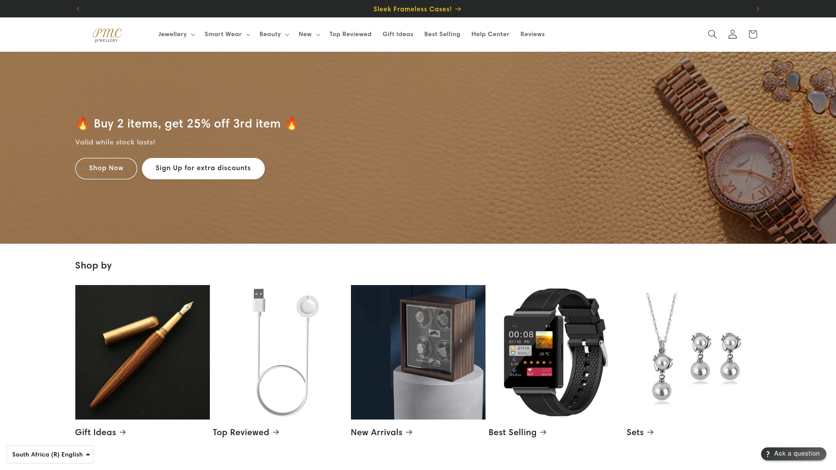Open the search magnifier icon
This screenshot has width=836, height=470.
click(x=712, y=34)
